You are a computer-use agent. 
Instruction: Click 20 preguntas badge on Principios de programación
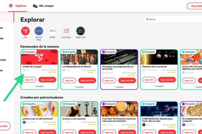109,52
